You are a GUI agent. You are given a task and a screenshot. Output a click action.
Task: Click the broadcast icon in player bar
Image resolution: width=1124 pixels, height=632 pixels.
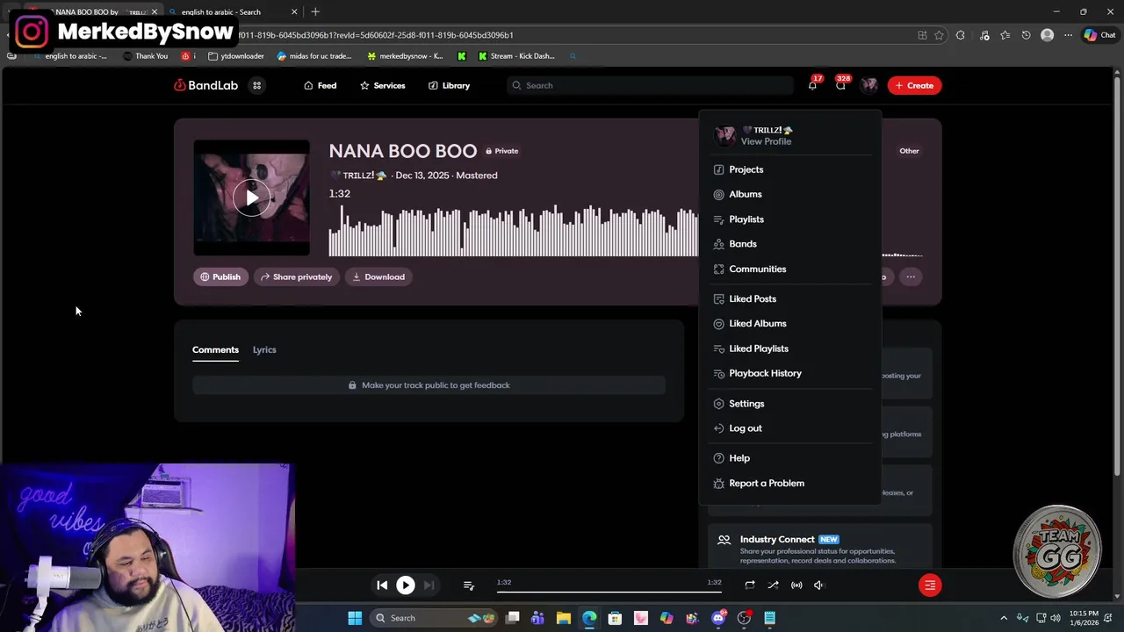796,585
